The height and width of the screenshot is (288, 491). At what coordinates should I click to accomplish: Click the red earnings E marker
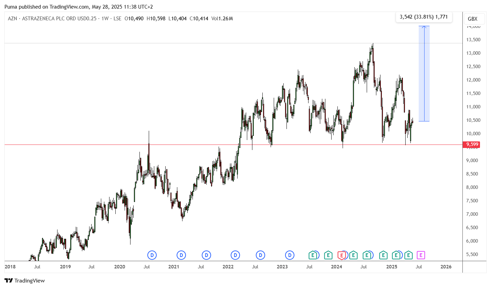pos(342,255)
